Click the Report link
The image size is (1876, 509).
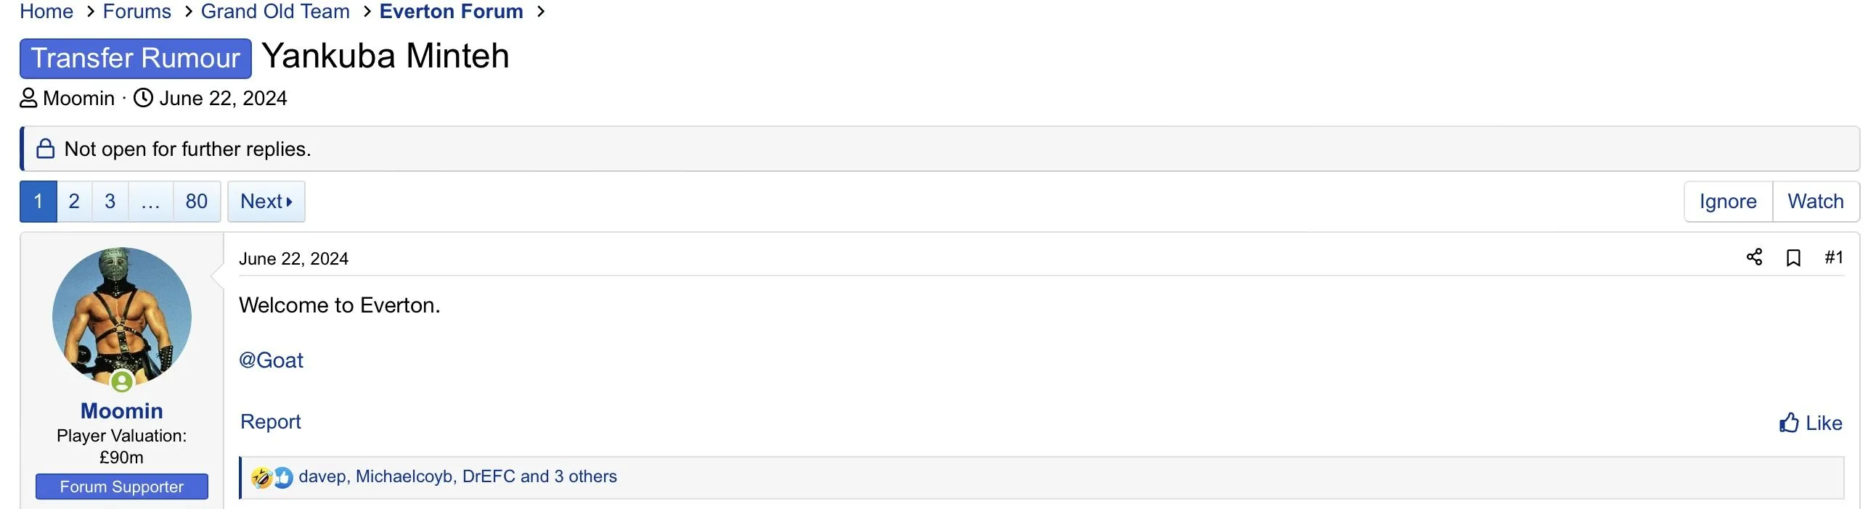(x=270, y=422)
